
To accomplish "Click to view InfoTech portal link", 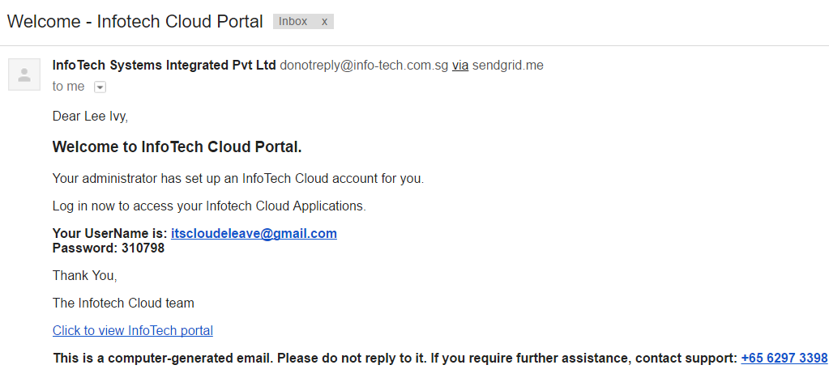I will coord(133,330).
